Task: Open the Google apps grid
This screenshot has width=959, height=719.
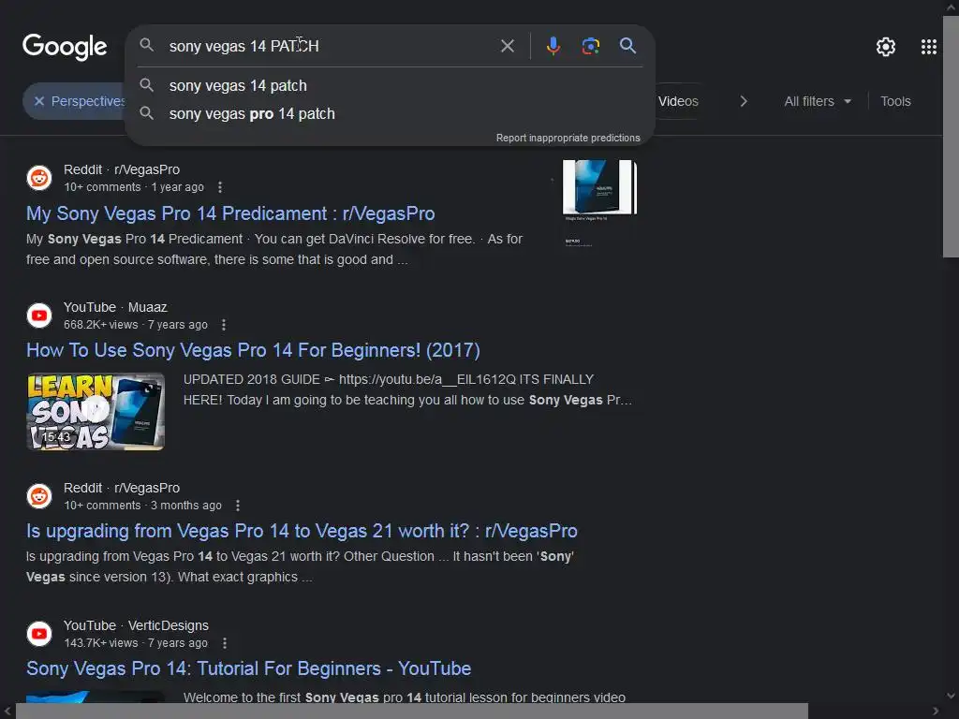Action: (x=928, y=47)
